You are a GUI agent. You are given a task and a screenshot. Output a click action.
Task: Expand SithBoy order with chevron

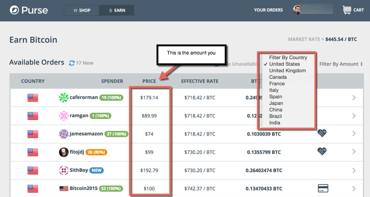click(354, 170)
